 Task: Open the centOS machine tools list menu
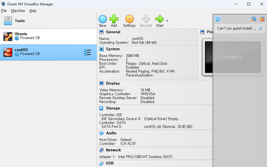(88, 53)
